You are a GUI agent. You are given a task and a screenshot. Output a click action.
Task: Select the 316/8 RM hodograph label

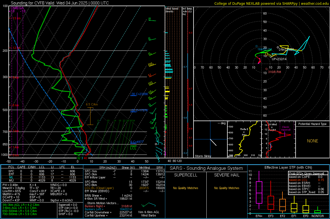click(274, 72)
